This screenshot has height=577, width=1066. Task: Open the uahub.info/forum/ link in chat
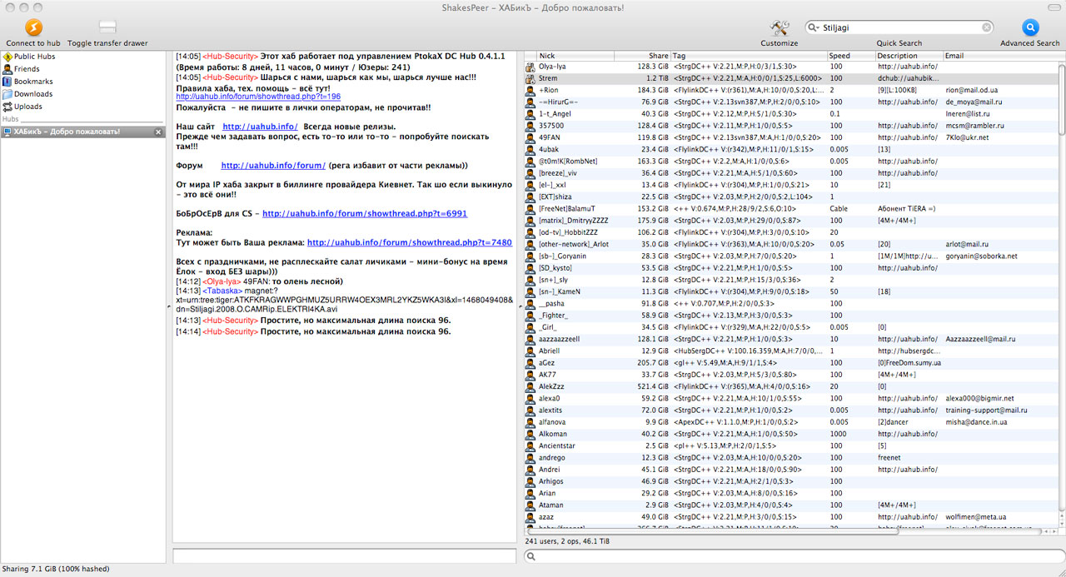272,166
